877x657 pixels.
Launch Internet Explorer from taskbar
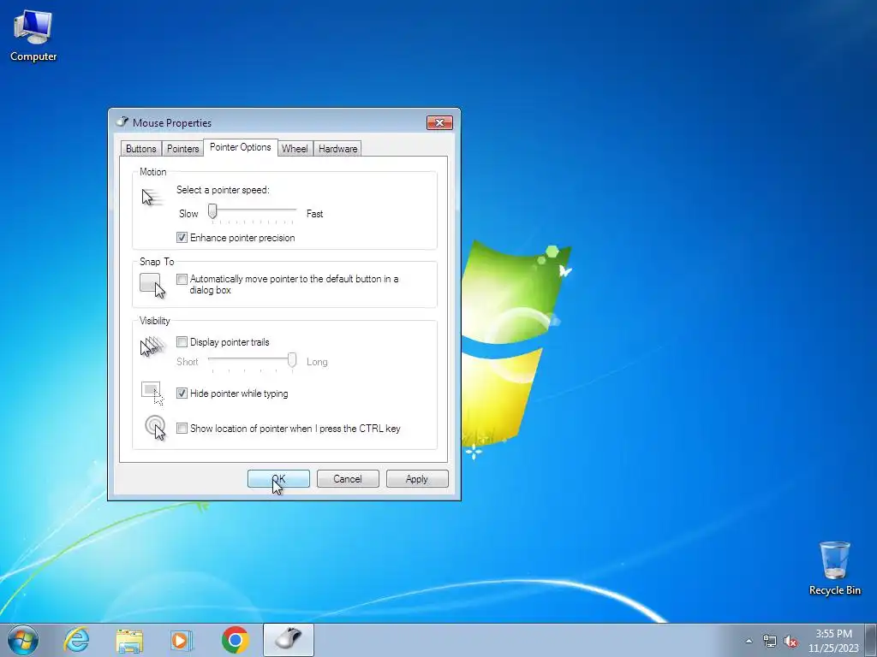[76, 640]
